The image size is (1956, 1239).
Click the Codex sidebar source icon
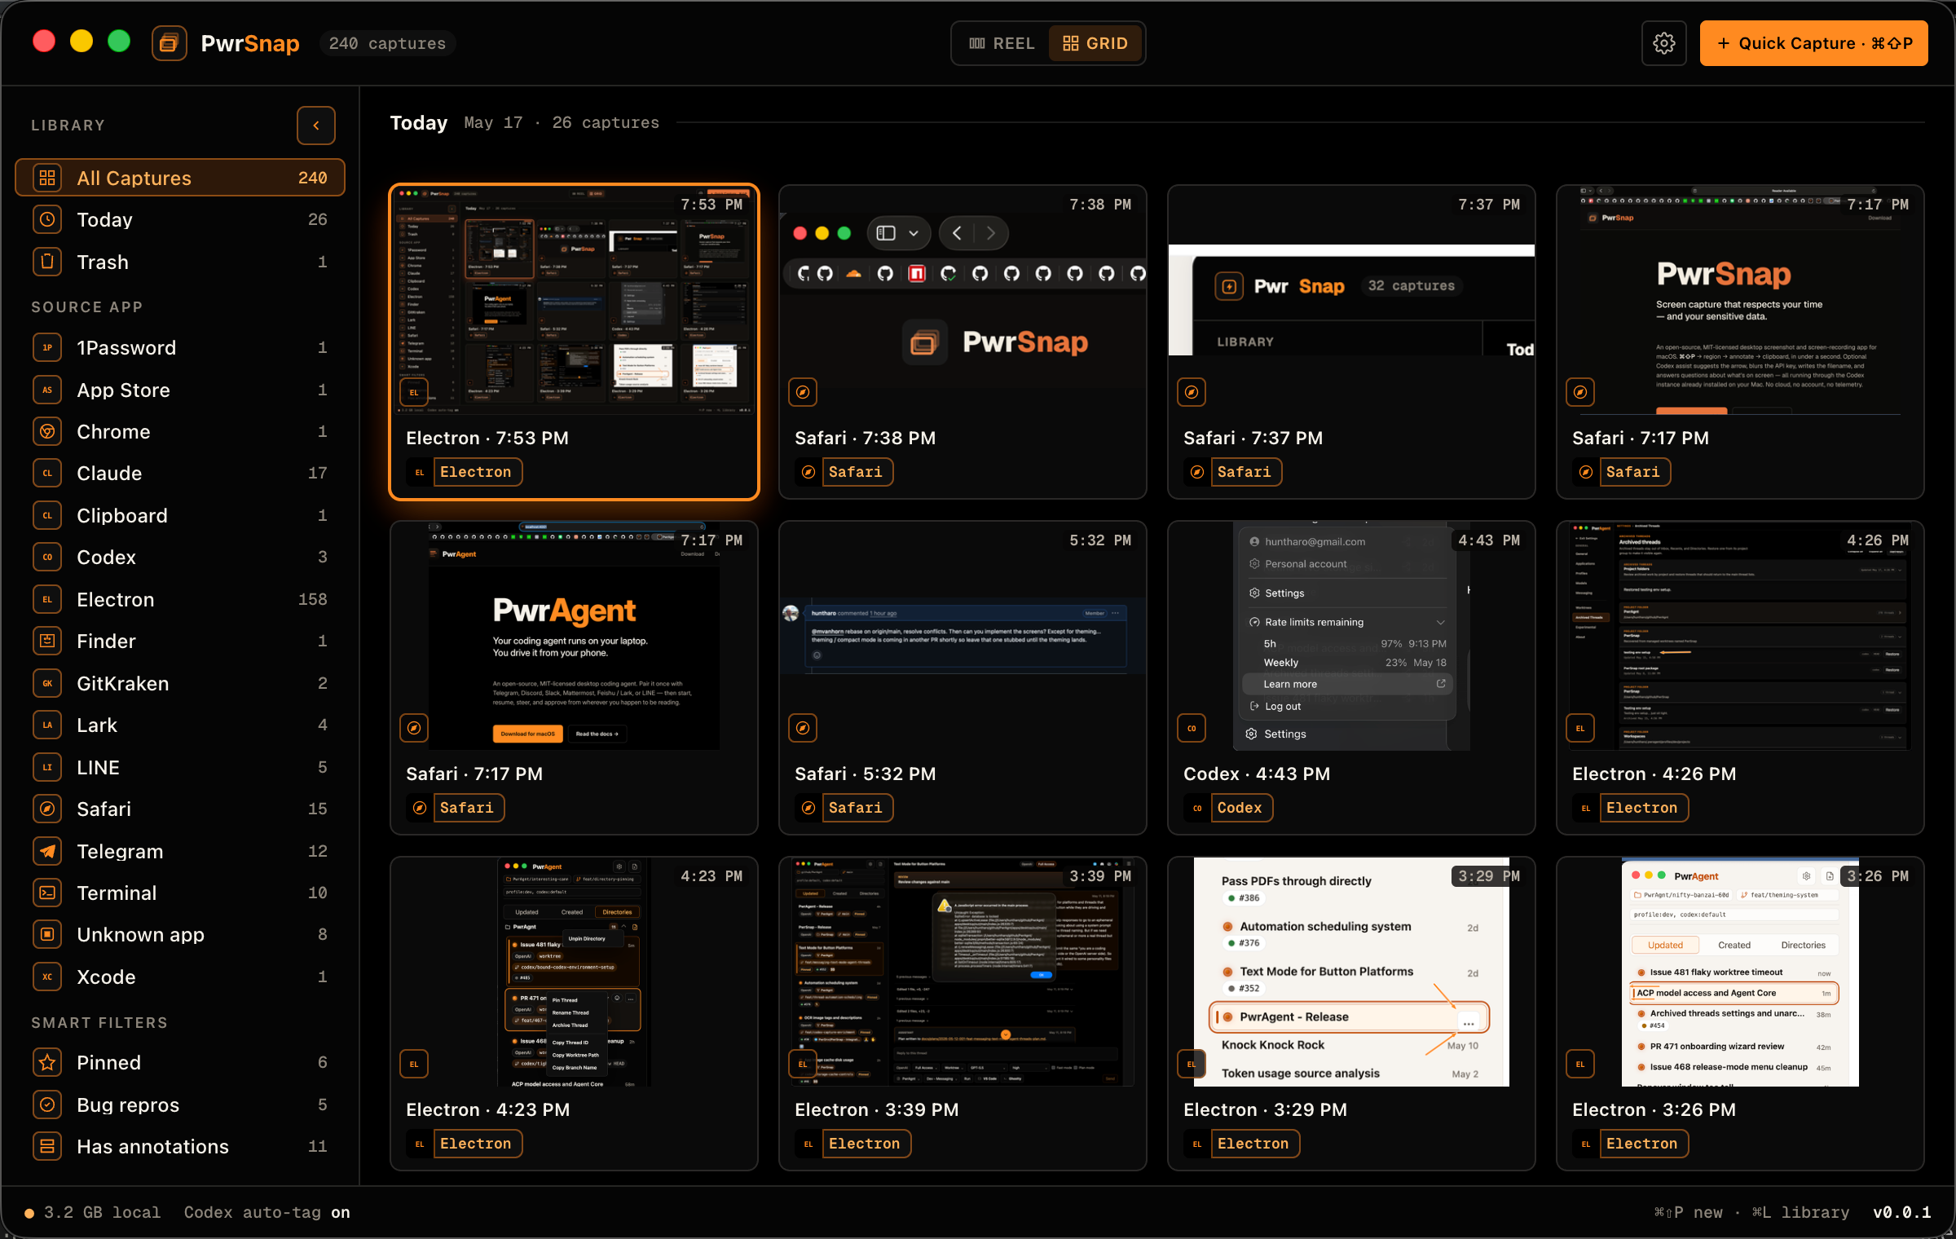(x=47, y=557)
